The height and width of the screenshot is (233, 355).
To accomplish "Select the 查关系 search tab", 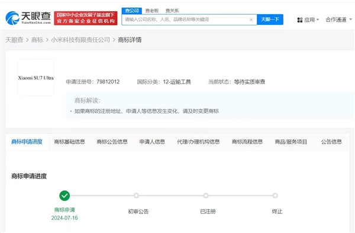I will (x=172, y=11).
